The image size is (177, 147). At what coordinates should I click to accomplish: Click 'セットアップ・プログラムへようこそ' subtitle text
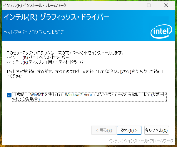coord(34,32)
